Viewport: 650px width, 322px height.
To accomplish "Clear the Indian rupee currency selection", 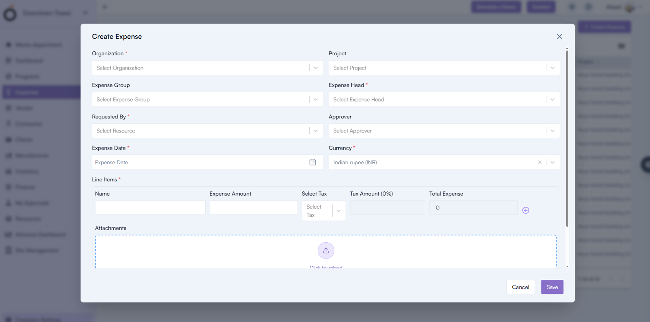I will click(539, 162).
